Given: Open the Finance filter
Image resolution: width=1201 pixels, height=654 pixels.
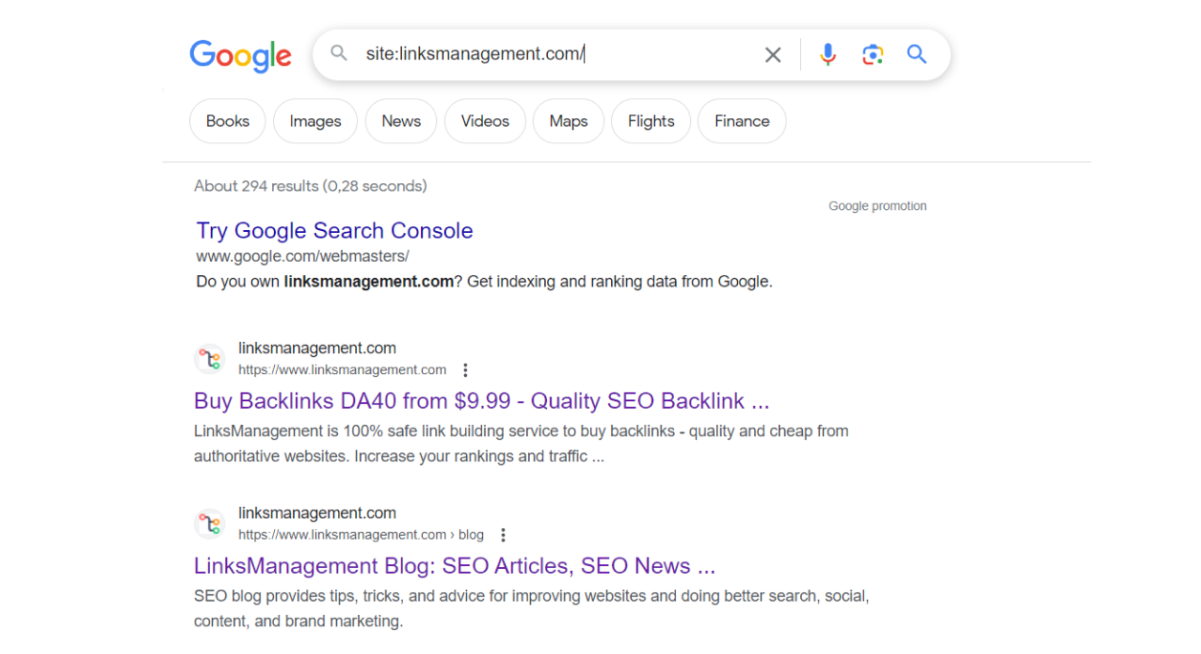Looking at the screenshot, I should pyautogui.click(x=742, y=121).
